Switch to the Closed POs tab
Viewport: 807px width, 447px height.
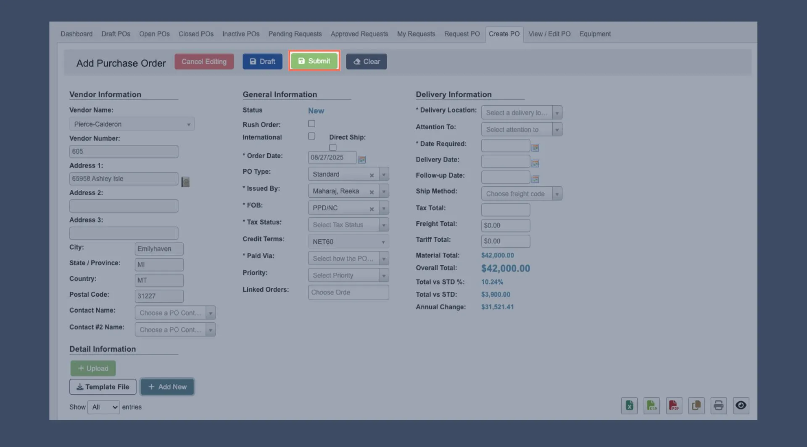(x=196, y=34)
